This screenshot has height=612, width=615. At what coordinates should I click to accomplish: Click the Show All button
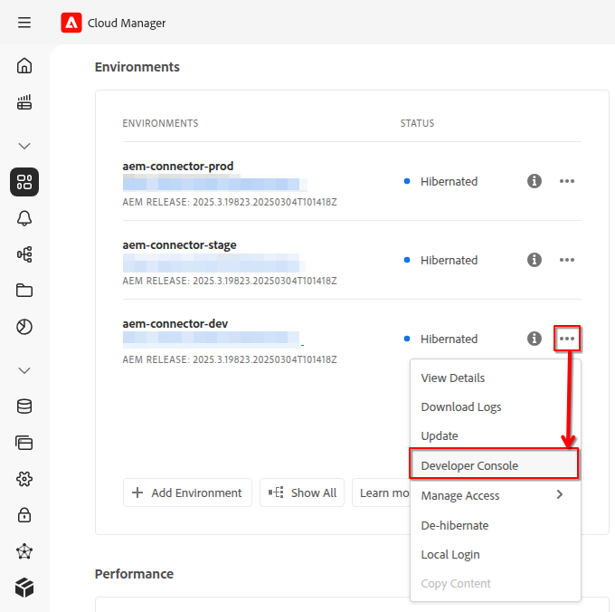tap(302, 492)
